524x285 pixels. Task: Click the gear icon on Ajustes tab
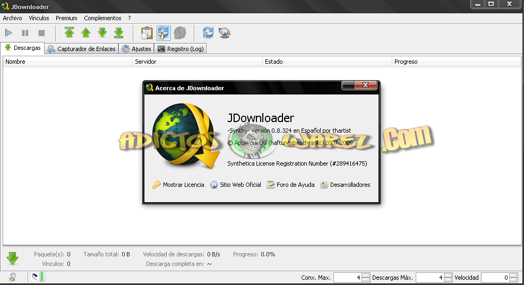(126, 49)
